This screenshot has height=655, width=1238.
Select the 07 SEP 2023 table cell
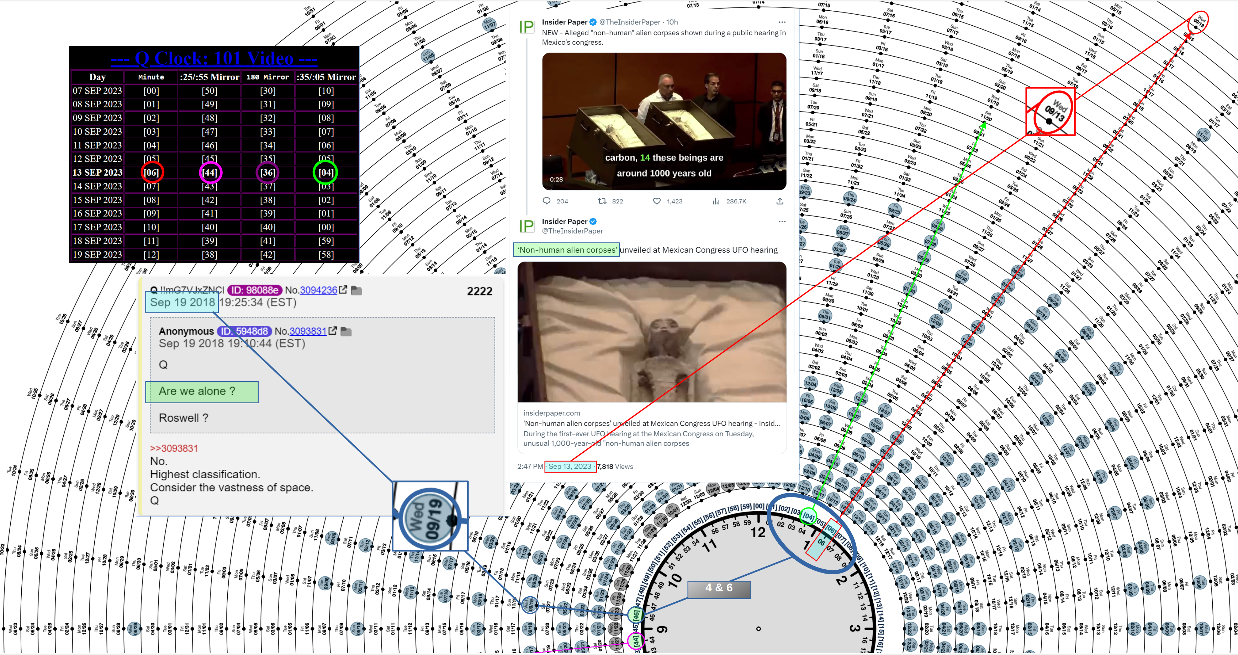click(x=97, y=90)
